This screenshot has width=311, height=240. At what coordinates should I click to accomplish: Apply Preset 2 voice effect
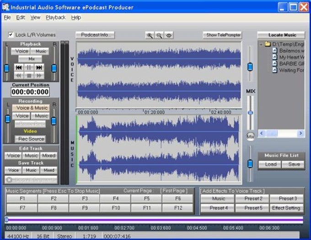click(252, 198)
